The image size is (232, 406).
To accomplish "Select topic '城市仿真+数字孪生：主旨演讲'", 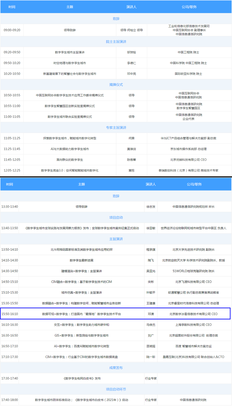I will pyautogui.click(x=81, y=293).
